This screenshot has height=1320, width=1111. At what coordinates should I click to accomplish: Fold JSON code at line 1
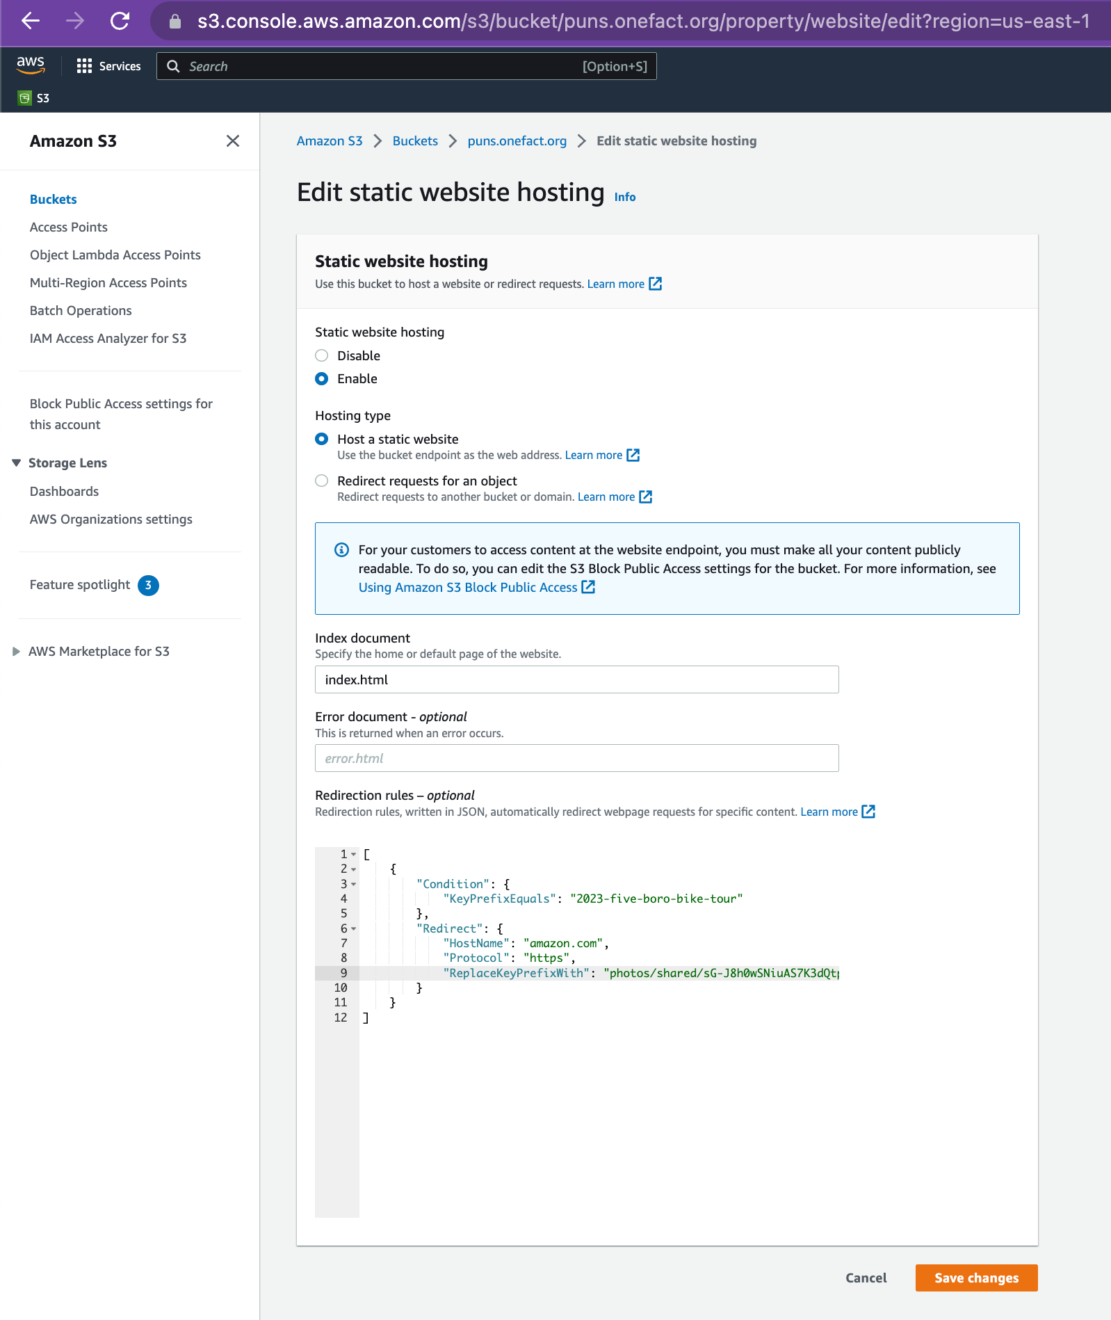tap(353, 855)
